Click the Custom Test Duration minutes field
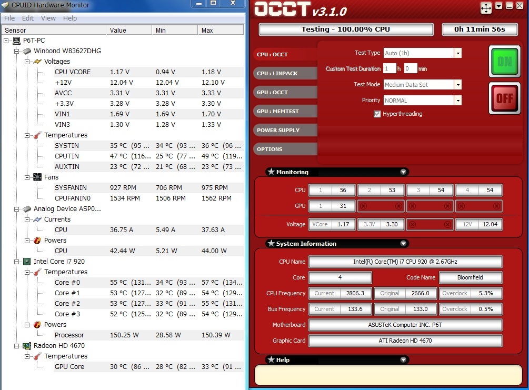529x390 pixels. click(x=411, y=69)
